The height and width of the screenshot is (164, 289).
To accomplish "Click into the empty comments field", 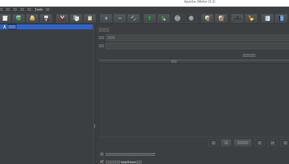I will (x=198, y=46).
